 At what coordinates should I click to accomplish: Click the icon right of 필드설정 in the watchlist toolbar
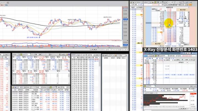click(x=109, y=55)
